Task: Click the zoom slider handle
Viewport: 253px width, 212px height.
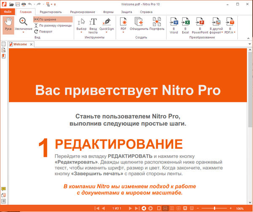Action: 215,208
